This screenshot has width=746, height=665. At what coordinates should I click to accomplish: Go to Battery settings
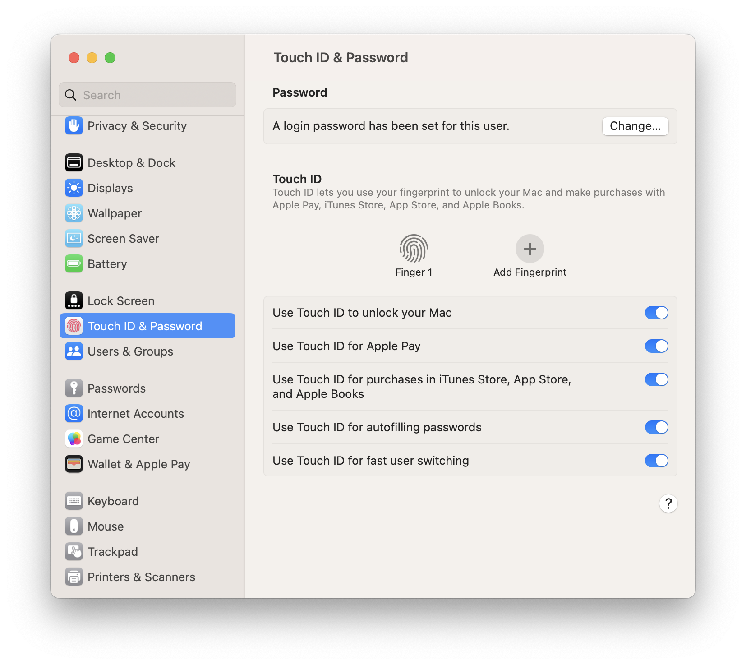coord(107,264)
